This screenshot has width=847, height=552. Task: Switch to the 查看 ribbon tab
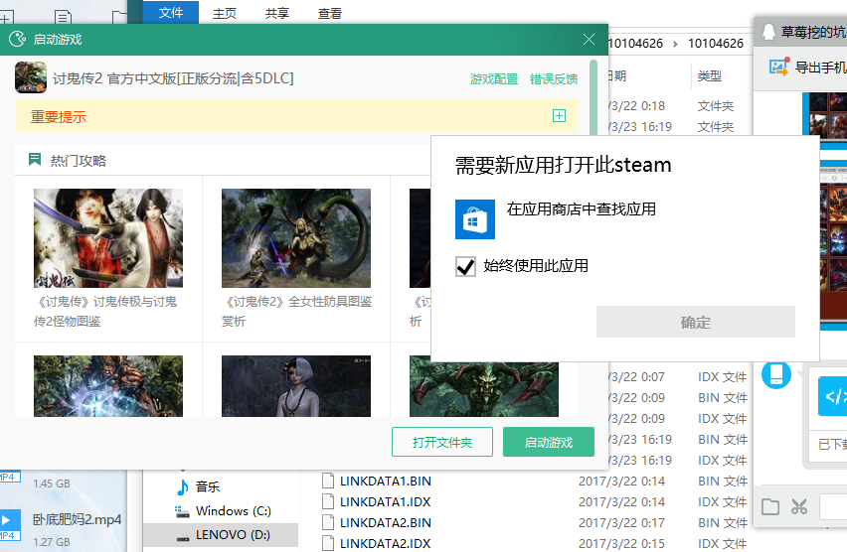point(329,14)
